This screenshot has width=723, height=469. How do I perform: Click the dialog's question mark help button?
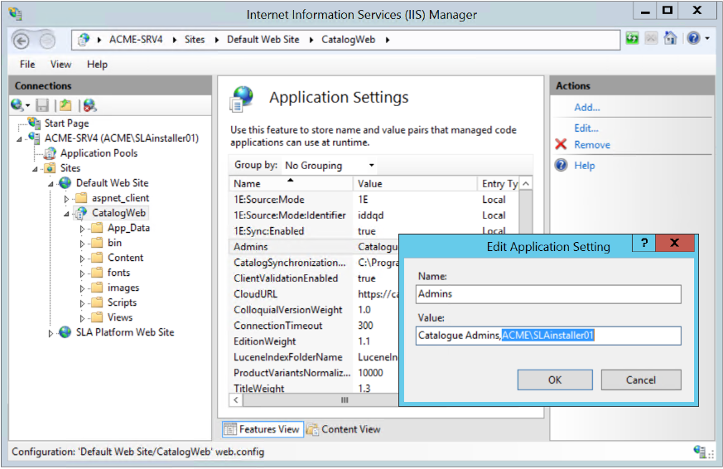coord(643,244)
